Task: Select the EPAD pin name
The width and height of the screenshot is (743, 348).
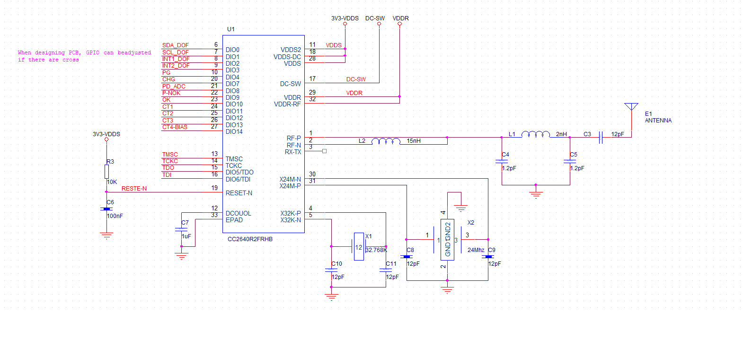Action: point(234,220)
